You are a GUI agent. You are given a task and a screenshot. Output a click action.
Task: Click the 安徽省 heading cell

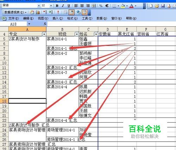[108, 34]
